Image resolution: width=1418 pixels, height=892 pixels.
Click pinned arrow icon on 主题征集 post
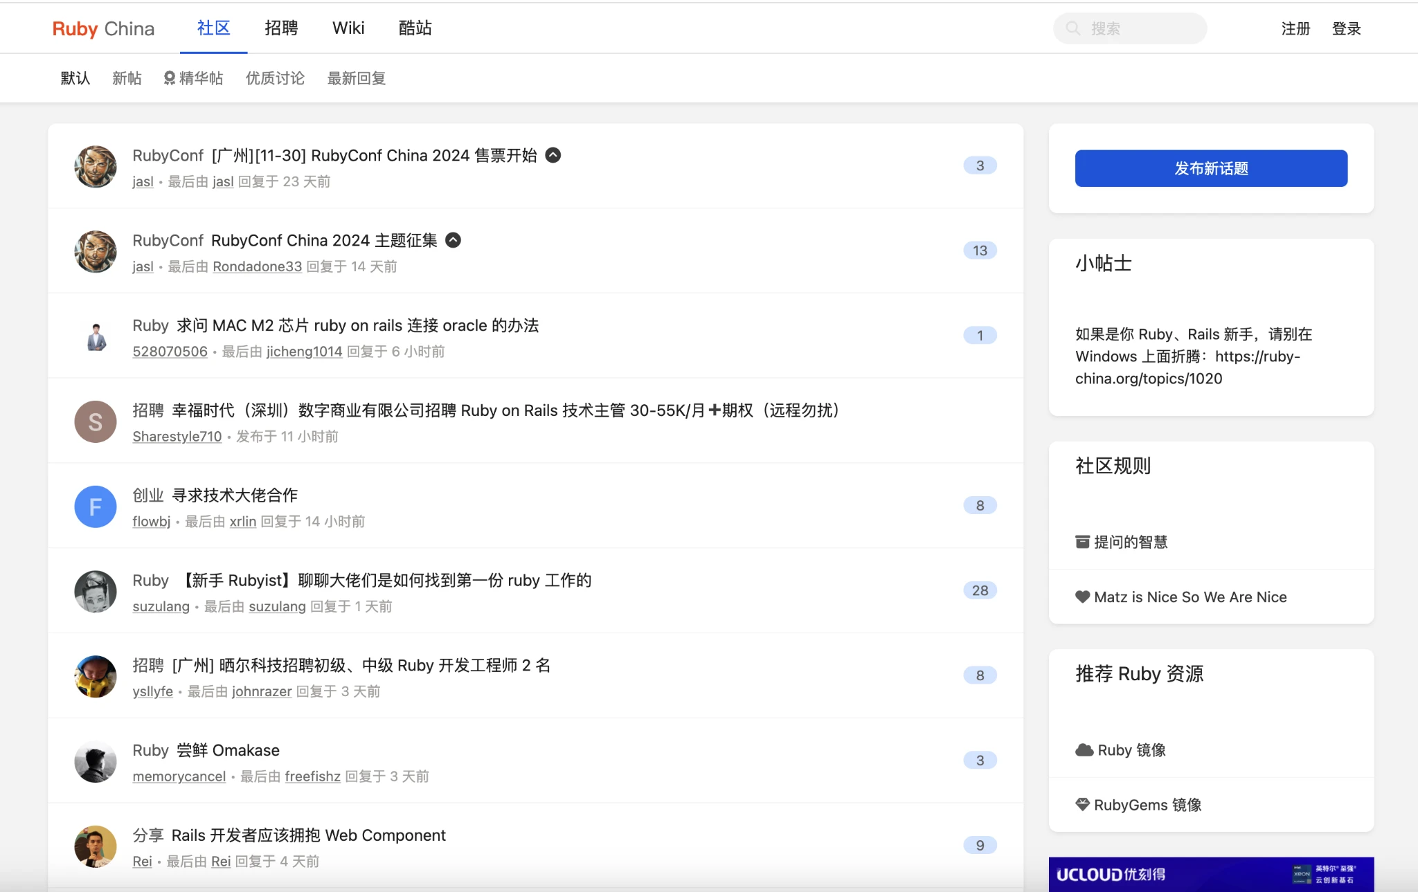point(453,240)
